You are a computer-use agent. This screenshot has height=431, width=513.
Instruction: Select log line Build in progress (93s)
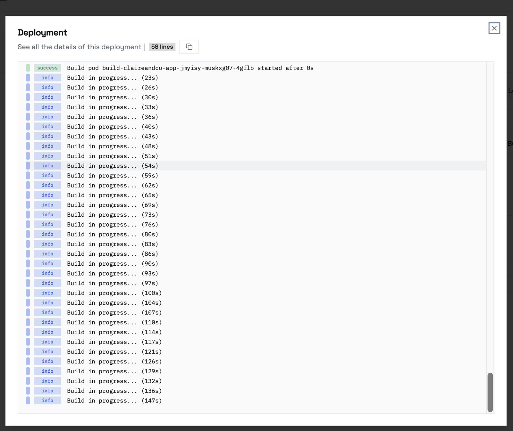coord(252,273)
